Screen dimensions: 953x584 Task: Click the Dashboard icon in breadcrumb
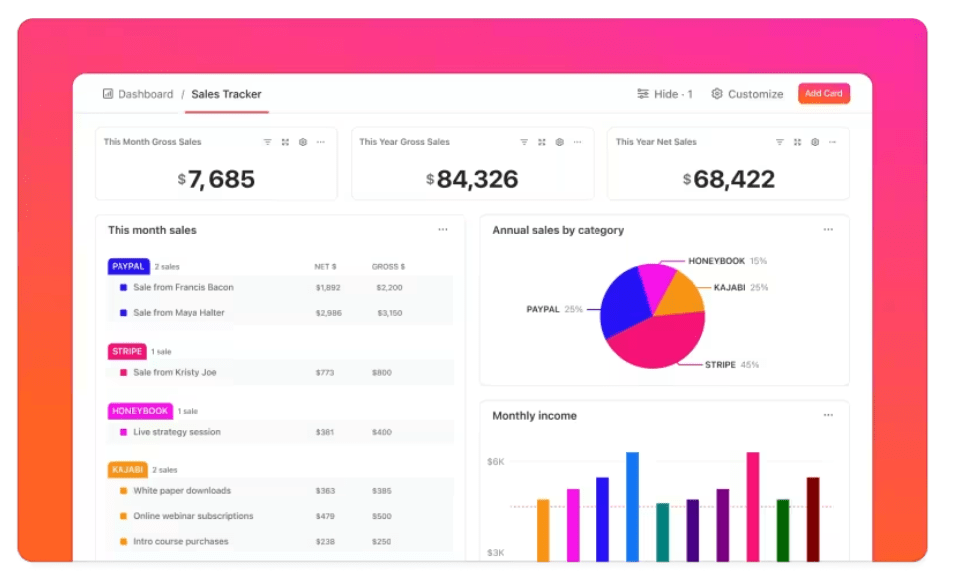click(x=108, y=94)
